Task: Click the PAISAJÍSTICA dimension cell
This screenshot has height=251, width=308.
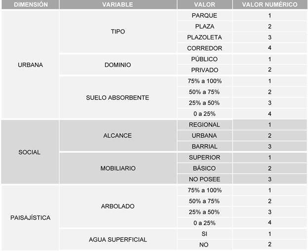Action: 31,218
